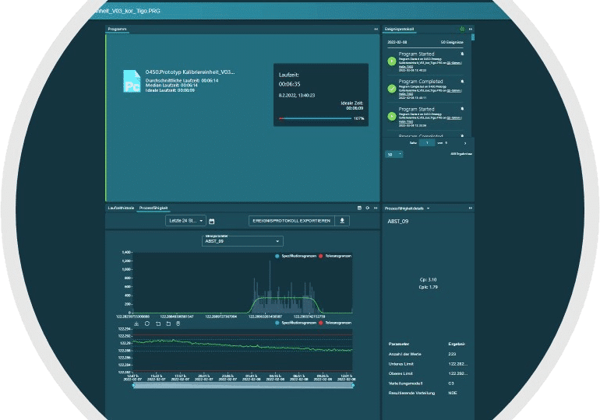Click the zoom reset icon in the chart toolbar
Viewport: 600px width, 420px height.
(168, 324)
